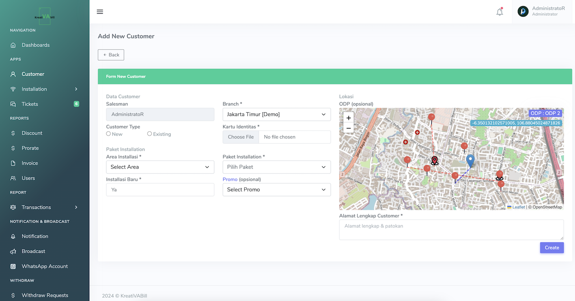Open the Select Area dropdown
The image size is (575, 301).
pos(160,167)
